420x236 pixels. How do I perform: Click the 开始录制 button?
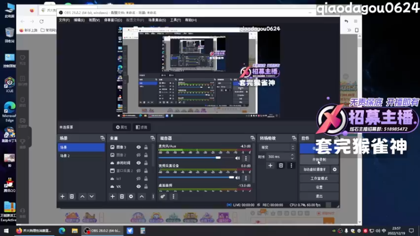click(x=319, y=160)
